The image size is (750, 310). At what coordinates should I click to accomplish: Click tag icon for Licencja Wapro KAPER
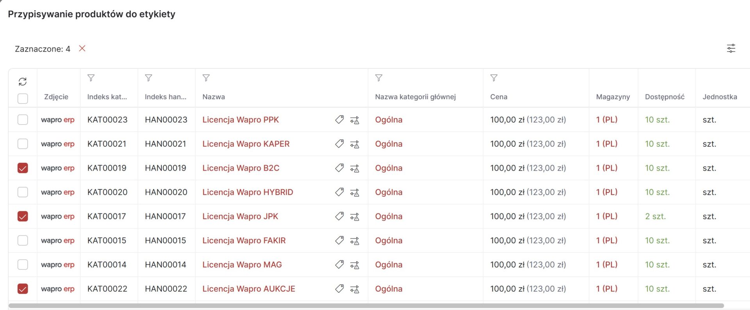[x=340, y=144]
